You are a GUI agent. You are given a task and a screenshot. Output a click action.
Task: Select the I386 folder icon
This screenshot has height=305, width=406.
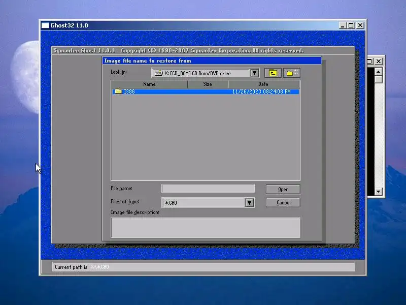(118, 91)
